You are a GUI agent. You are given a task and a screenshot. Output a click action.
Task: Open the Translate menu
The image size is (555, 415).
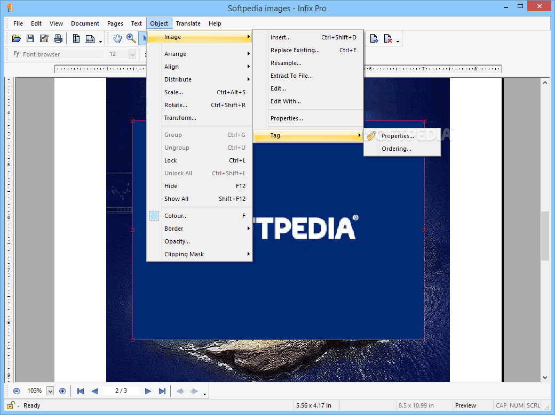(x=188, y=23)
